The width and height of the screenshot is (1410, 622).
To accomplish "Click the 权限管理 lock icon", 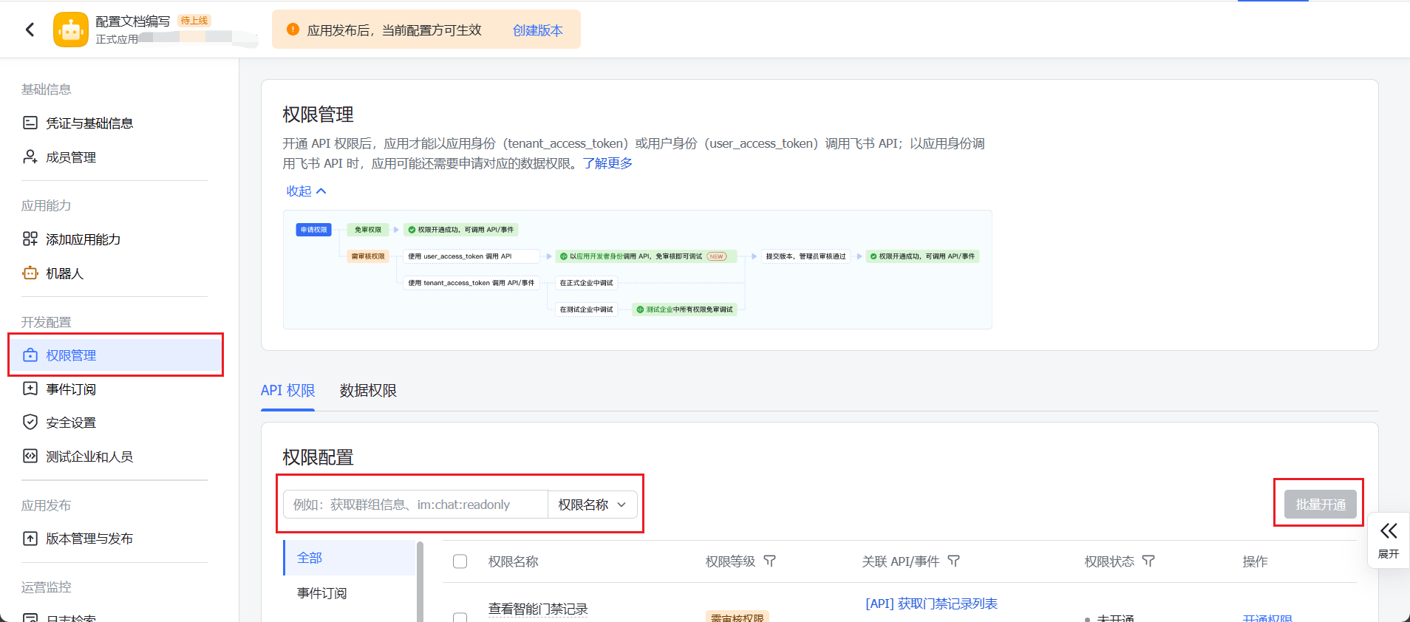I will [30, 355].
